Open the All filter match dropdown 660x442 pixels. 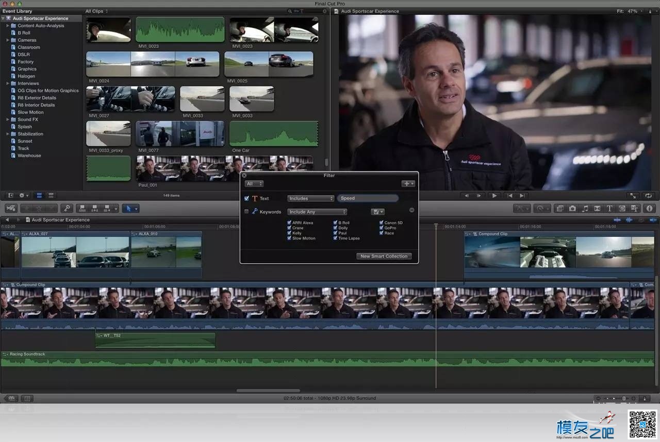pos(254,184)
